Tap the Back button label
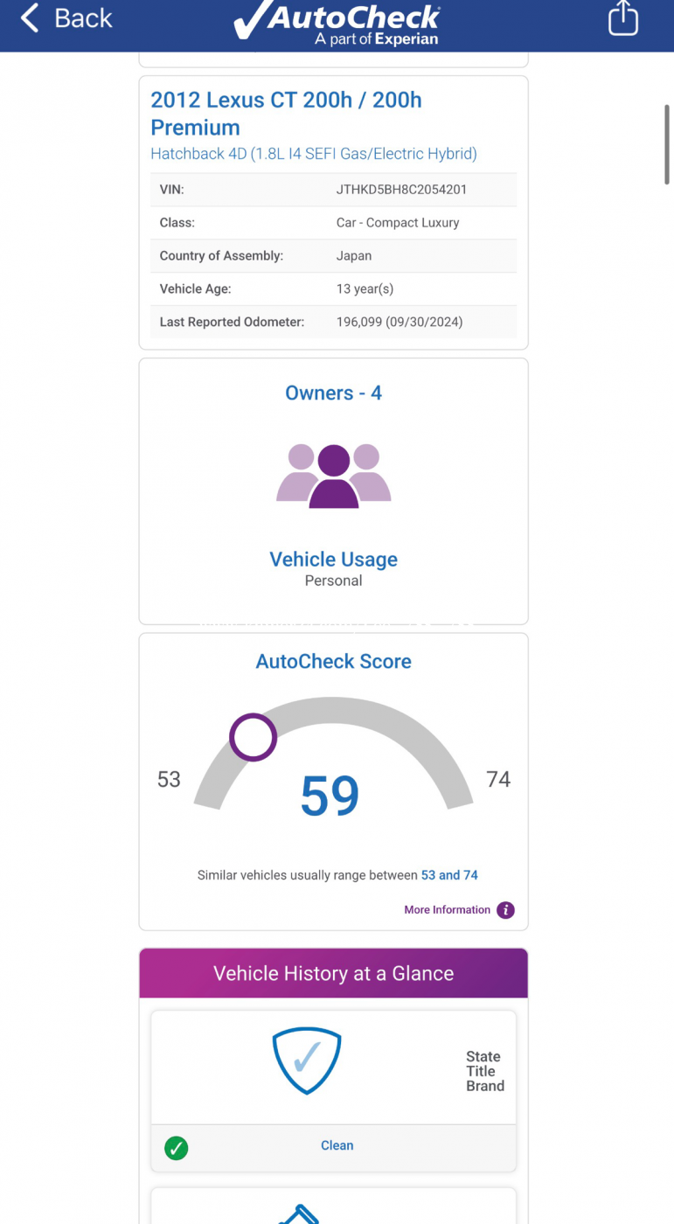The height and width of the screenshot is (1224, 674). tap(83, 18)
